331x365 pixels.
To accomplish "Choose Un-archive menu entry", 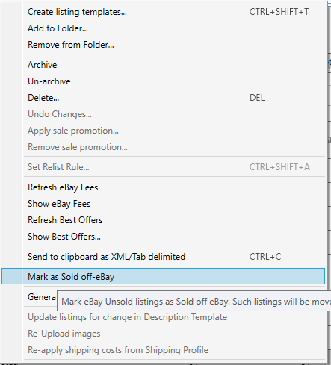I will point(163,81).
